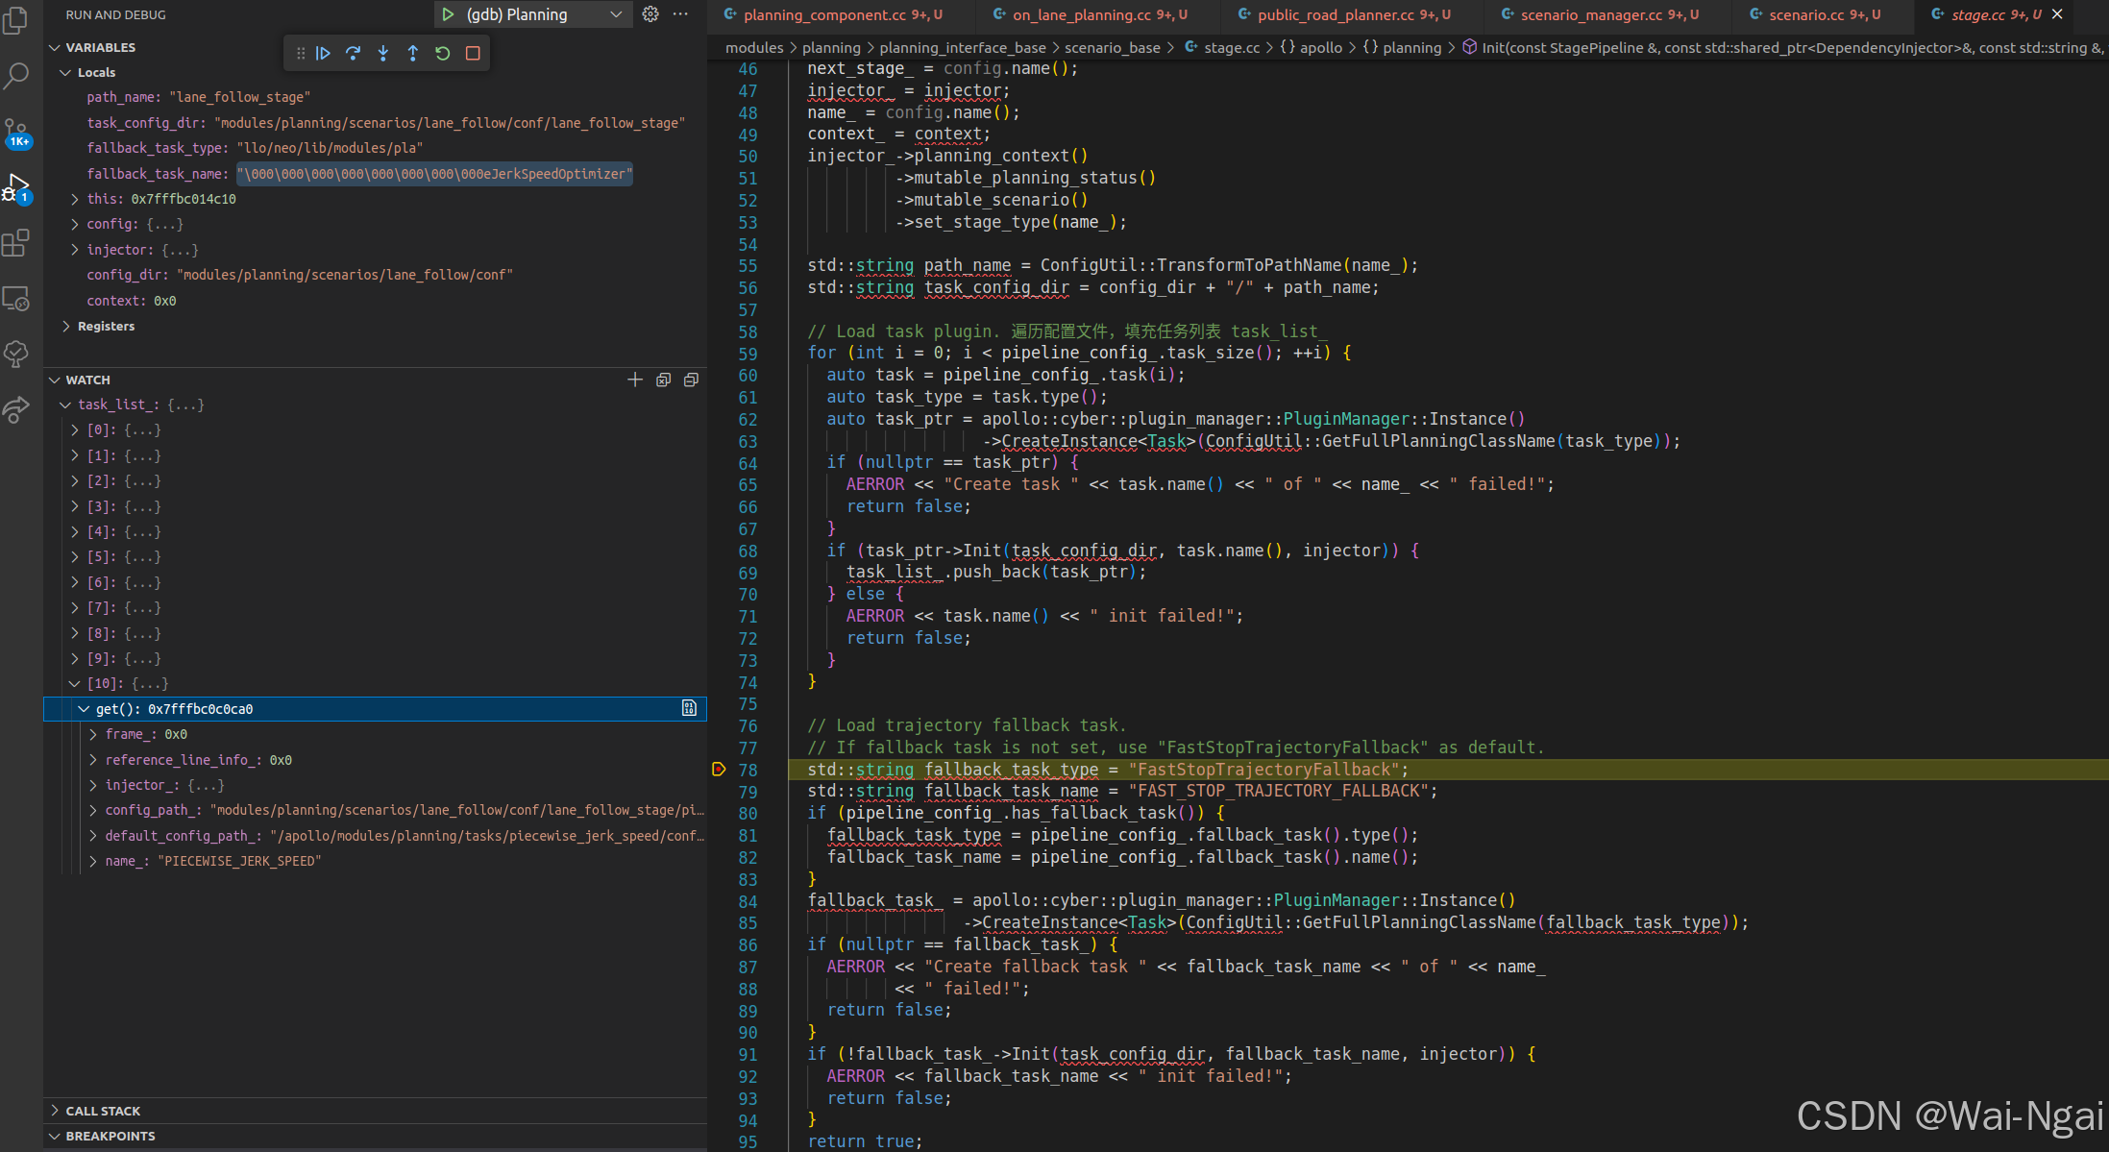
Task: Collapse the Locals variables group
Action: click(x=63, y=72)
